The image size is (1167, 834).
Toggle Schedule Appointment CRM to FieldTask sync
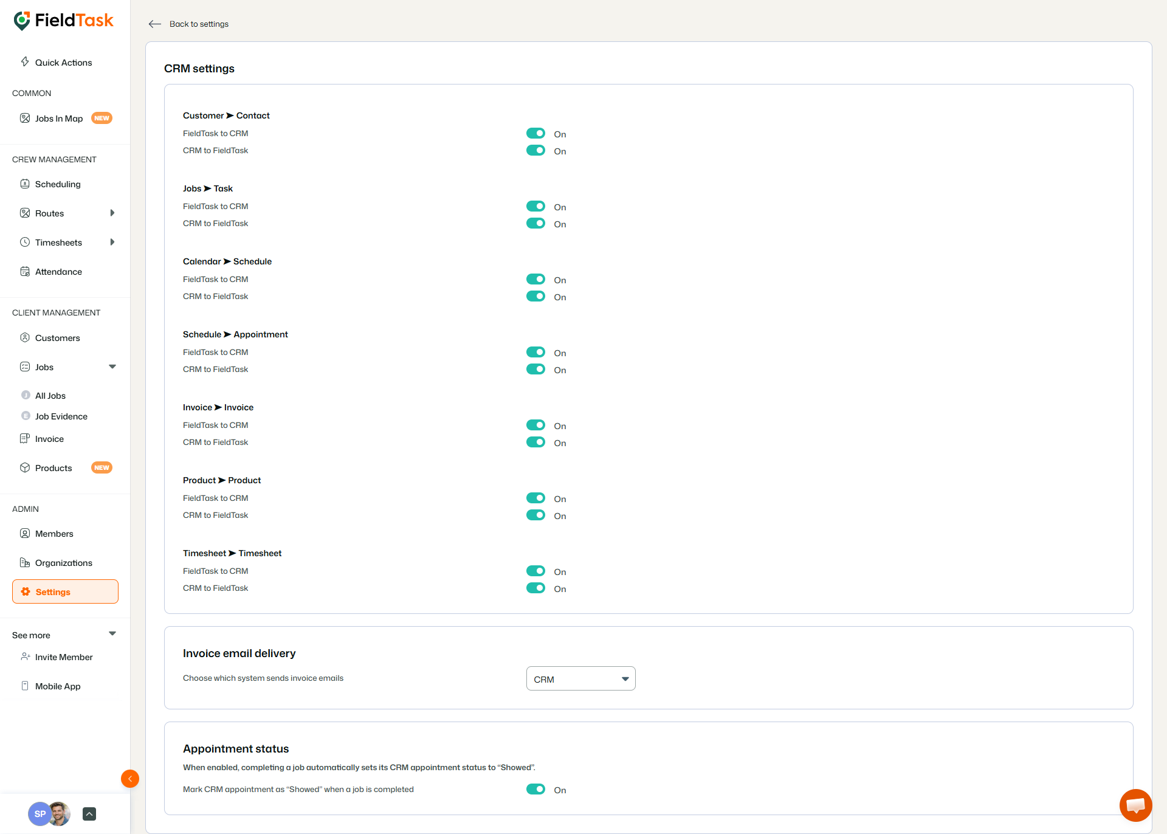[x=535, y=369]
